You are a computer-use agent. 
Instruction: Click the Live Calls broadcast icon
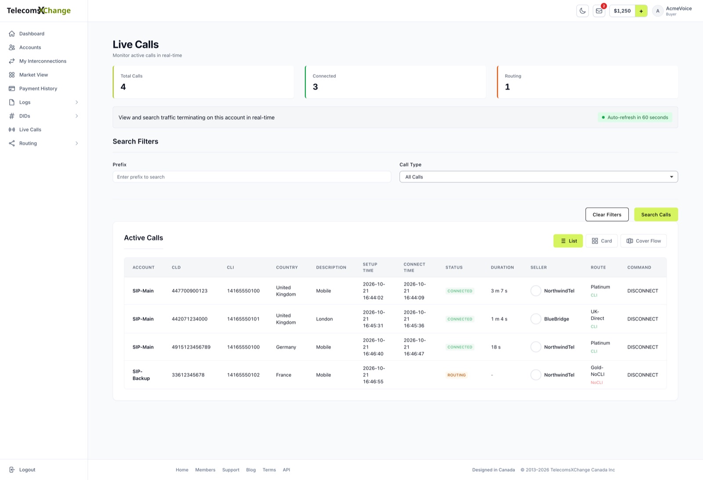(12, 130)
